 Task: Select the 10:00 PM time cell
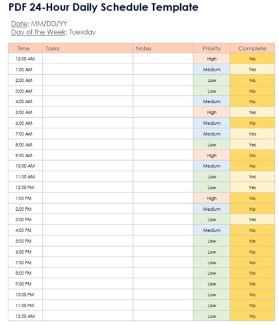click(x=25, y=294)
